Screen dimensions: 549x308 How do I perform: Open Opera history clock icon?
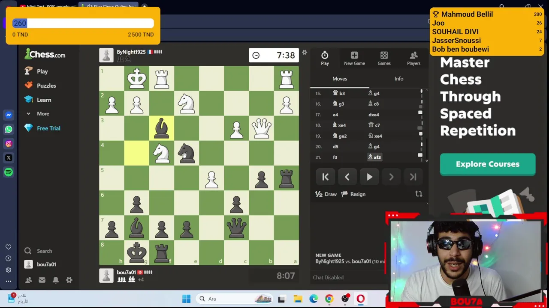(x=8, y=258)
